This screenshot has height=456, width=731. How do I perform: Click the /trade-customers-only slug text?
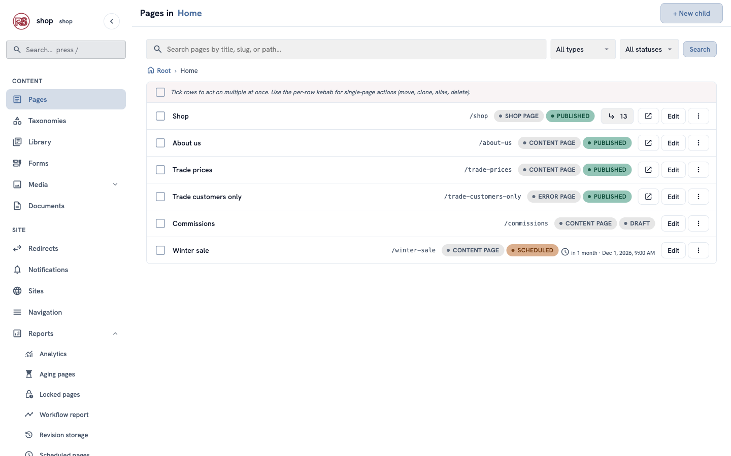coord(482,197)
